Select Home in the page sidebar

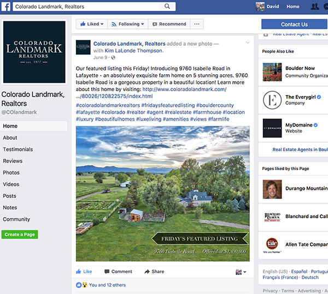[x=34, y=126]
